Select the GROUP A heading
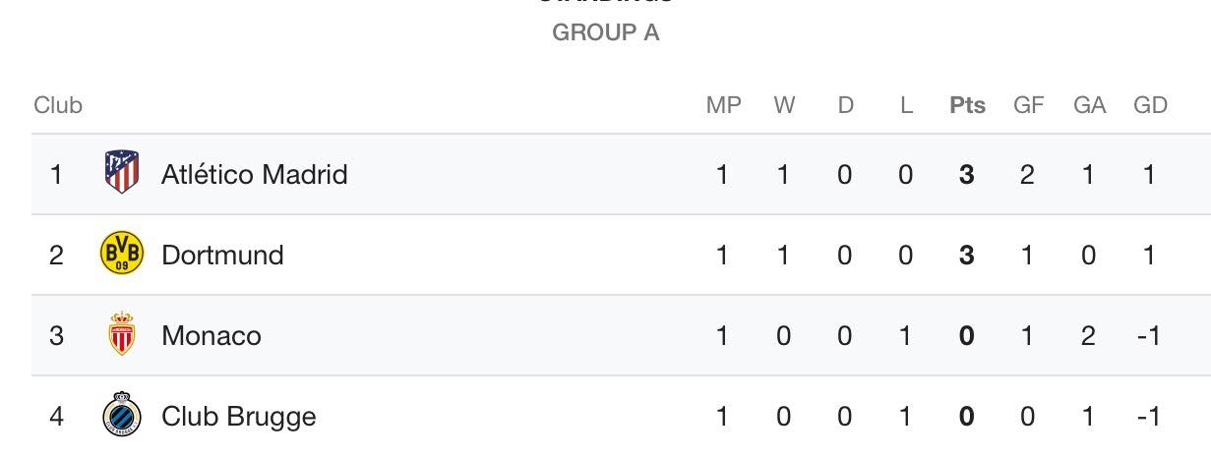The width and height of the screenshot is (1211, 459). 605,32
